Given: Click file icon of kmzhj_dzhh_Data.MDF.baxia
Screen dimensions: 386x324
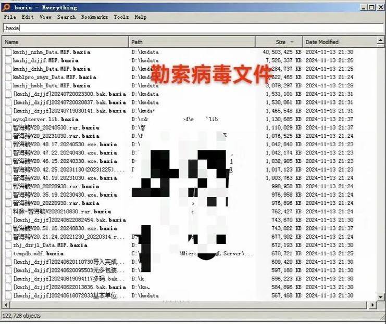Looking at the screenshot, I should pyautogui.click(x=9, y=69).
